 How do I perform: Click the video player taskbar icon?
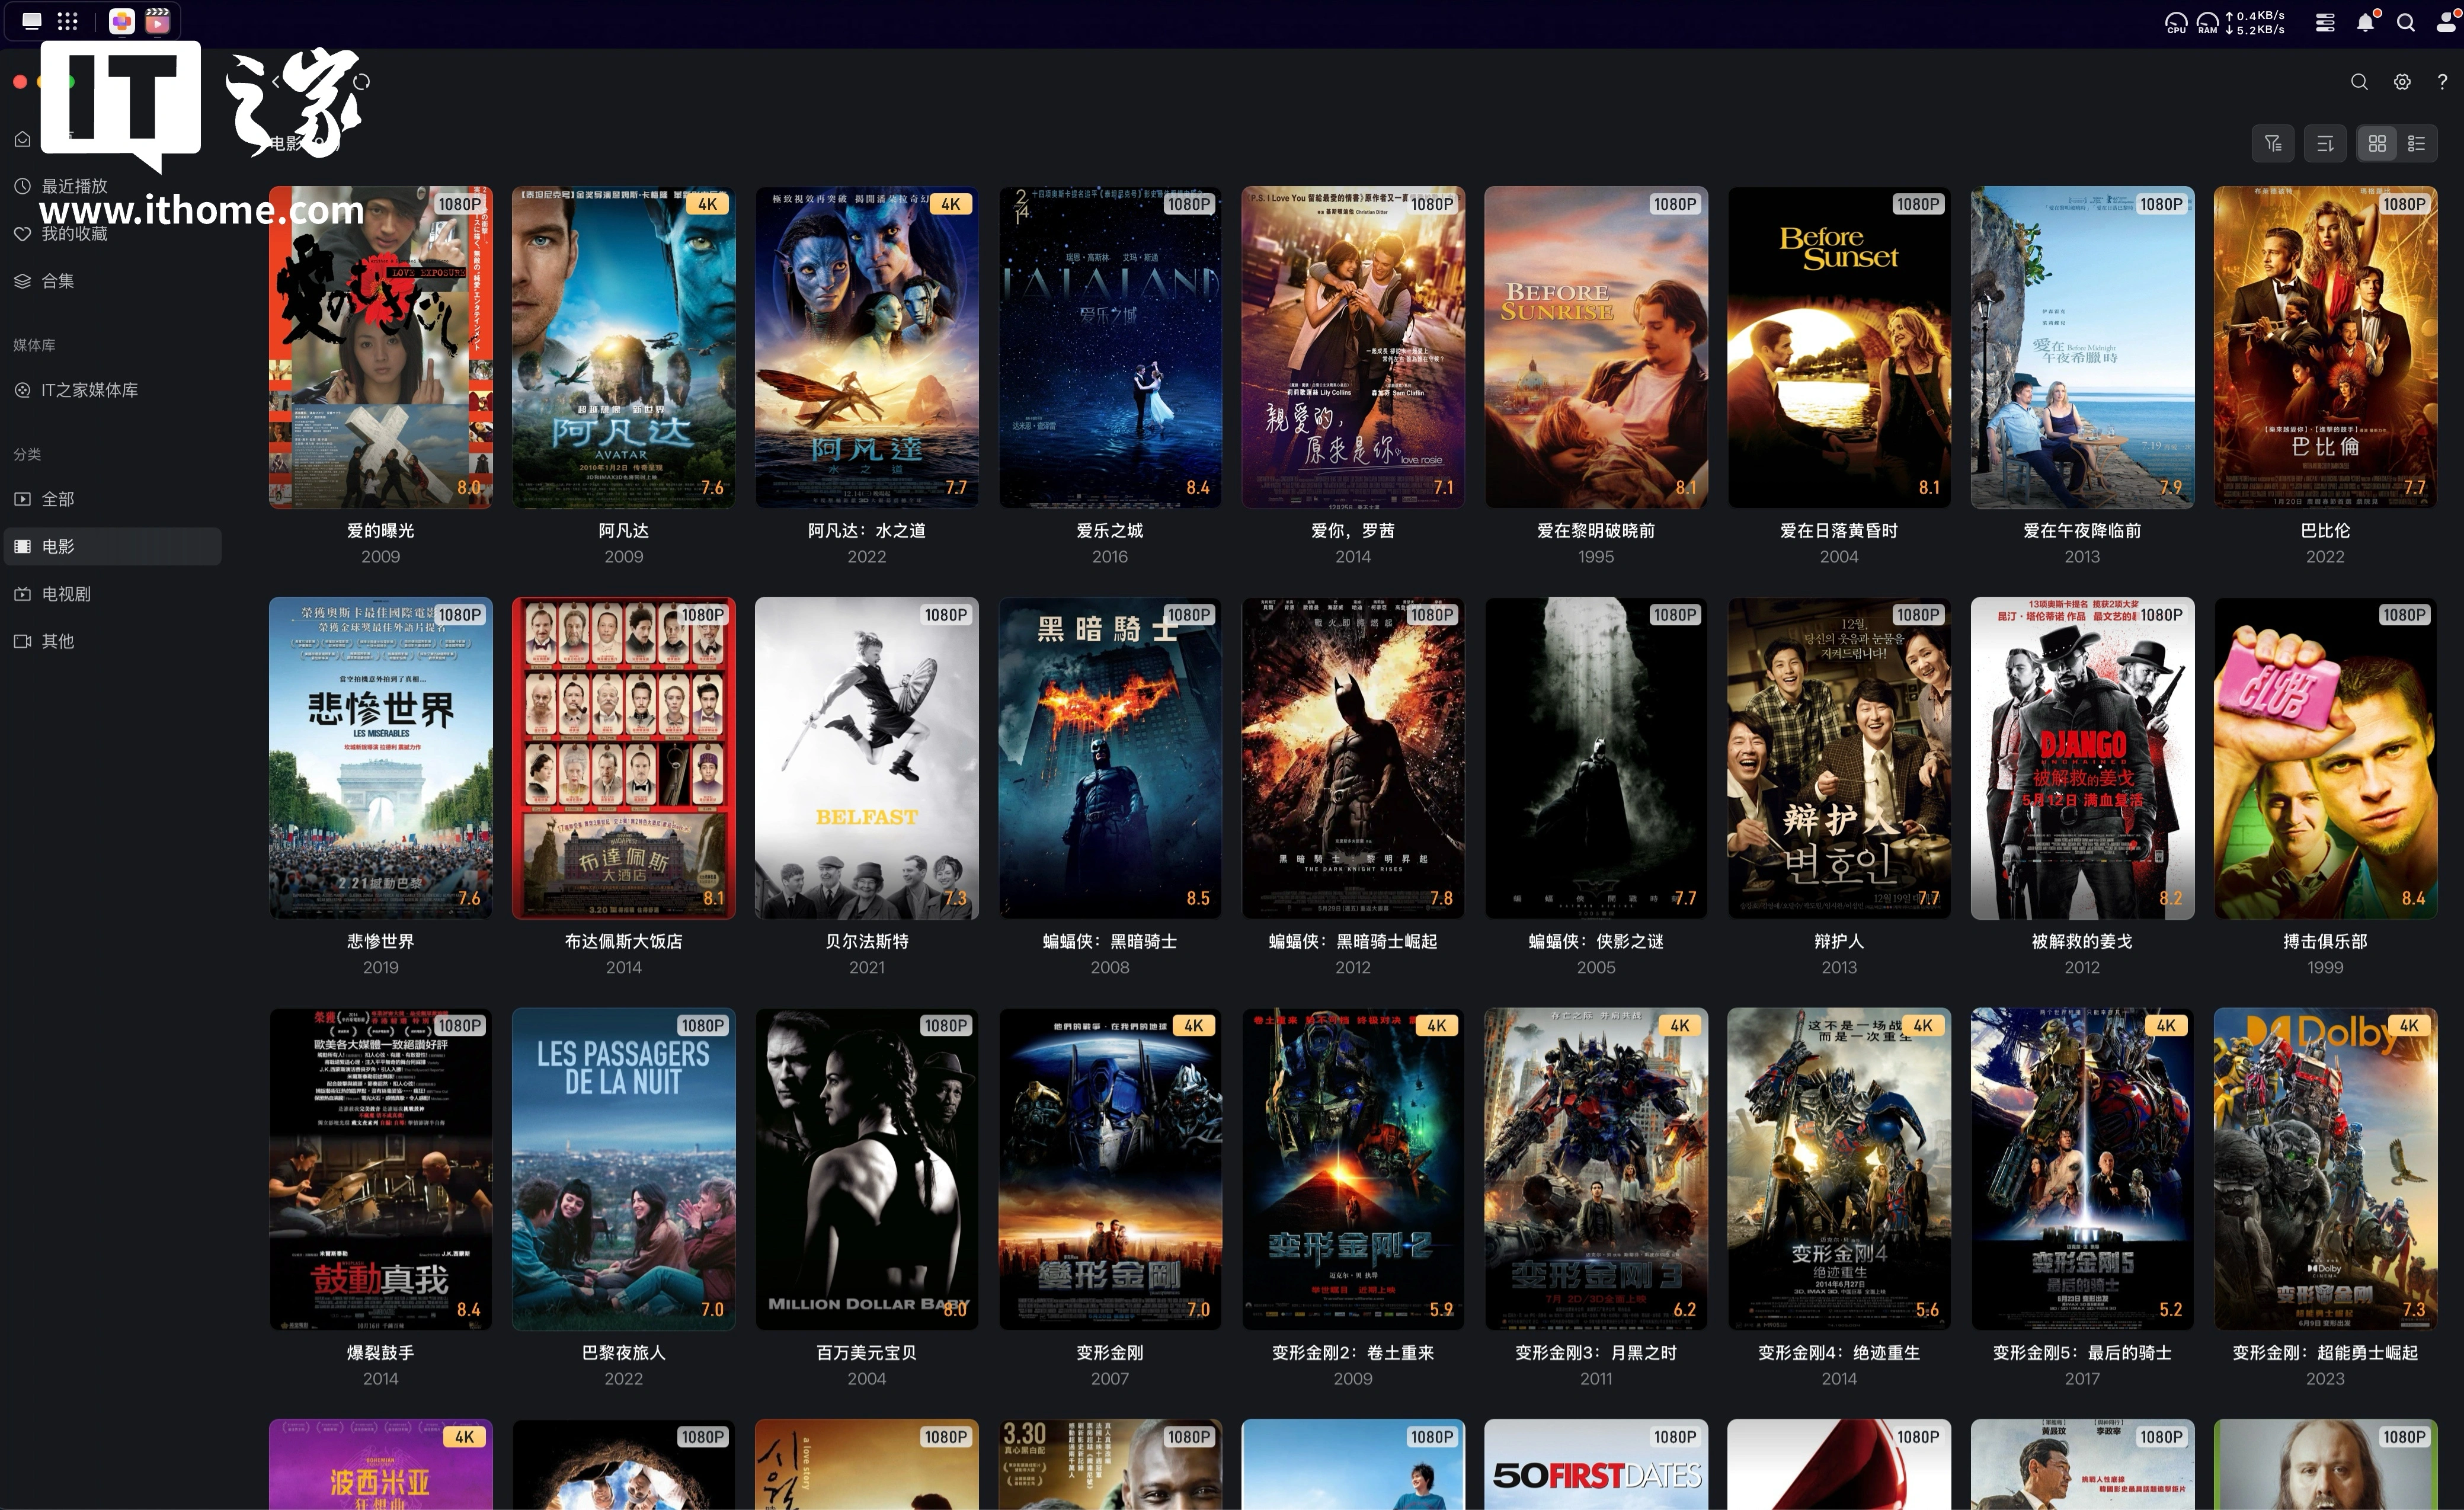pos(157,21)
